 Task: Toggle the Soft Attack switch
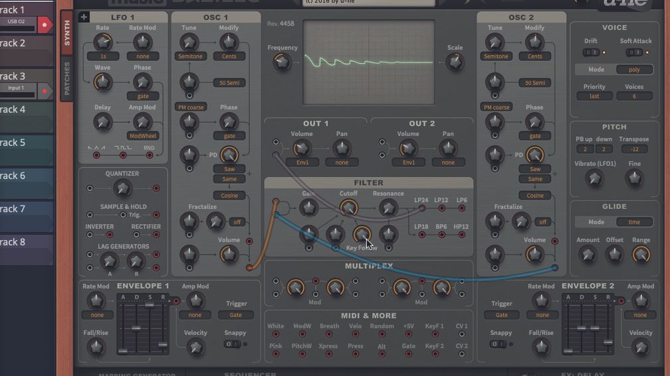pyautogui.click(x=634, y=52)
